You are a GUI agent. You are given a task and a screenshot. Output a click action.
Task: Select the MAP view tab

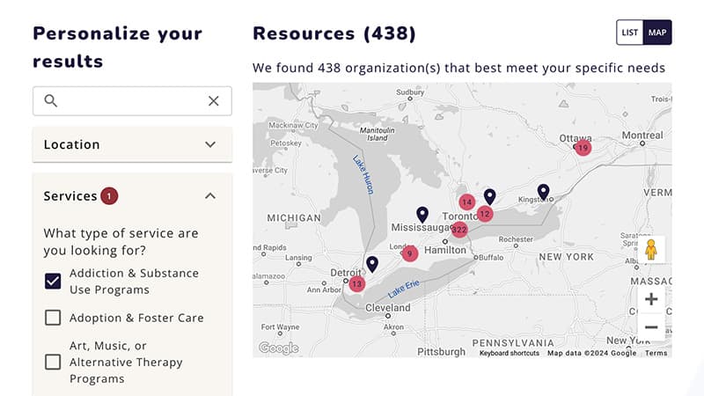(x=657, y=33)
